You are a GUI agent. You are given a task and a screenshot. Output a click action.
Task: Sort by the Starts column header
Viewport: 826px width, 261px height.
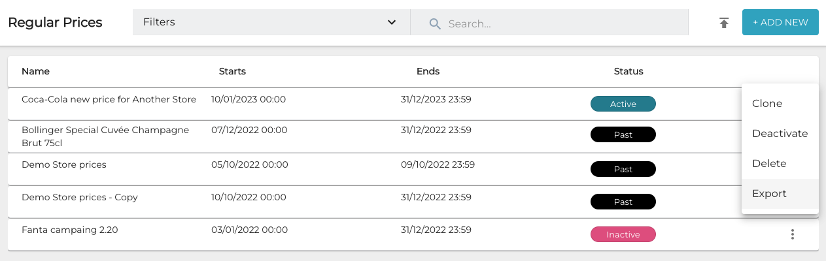click(x=232, y=71)
